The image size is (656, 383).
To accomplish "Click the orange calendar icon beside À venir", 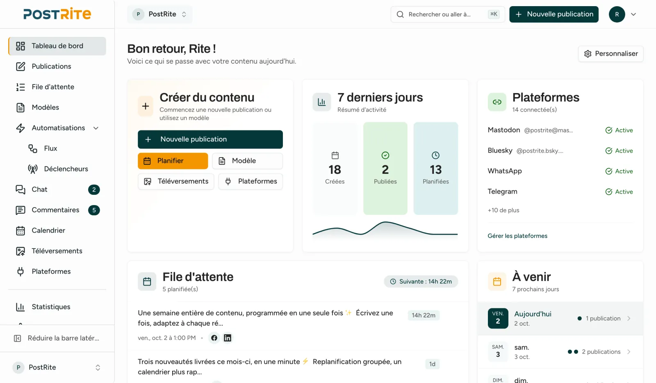I will point(497,282).
